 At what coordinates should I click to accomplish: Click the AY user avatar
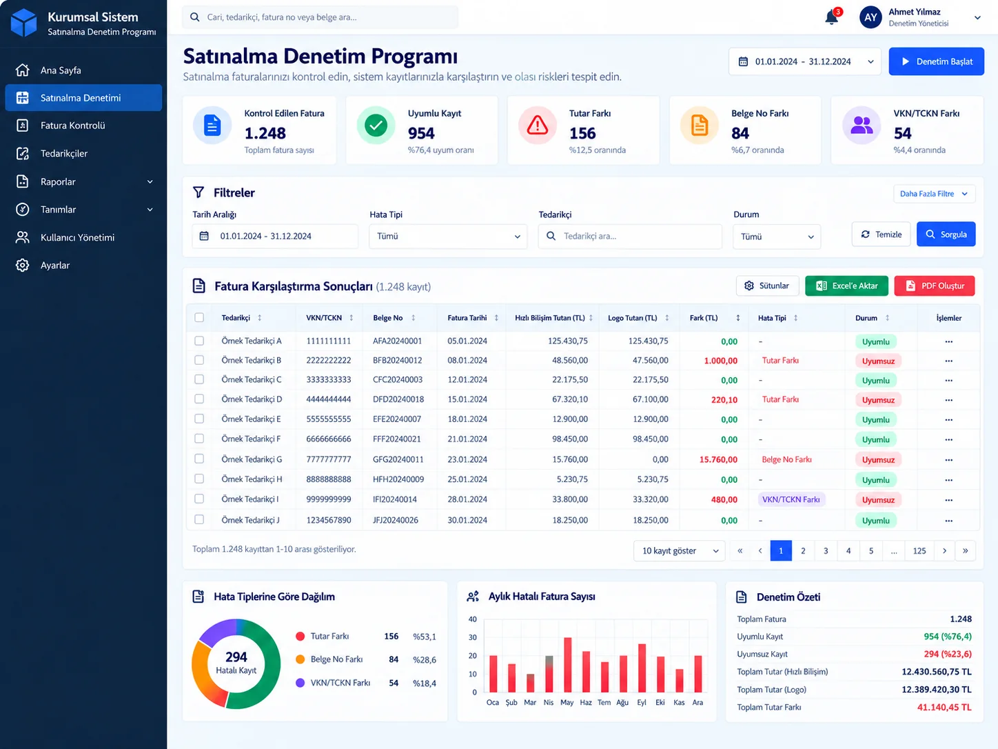coord(870,17)
